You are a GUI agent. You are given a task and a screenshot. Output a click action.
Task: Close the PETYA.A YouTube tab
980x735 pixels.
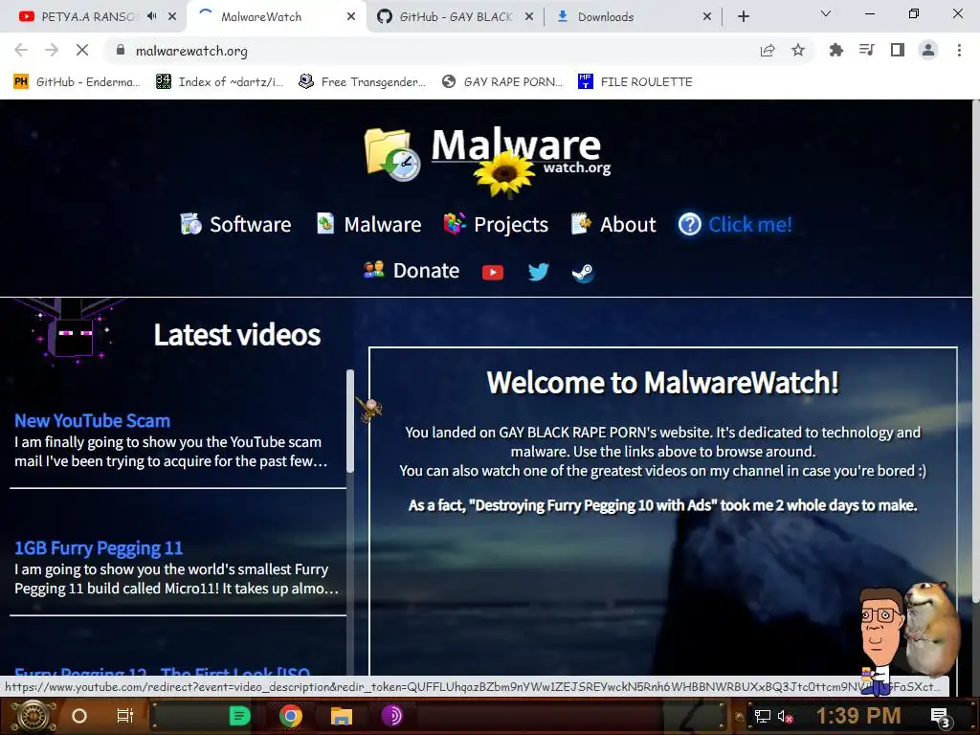[172, 17]
